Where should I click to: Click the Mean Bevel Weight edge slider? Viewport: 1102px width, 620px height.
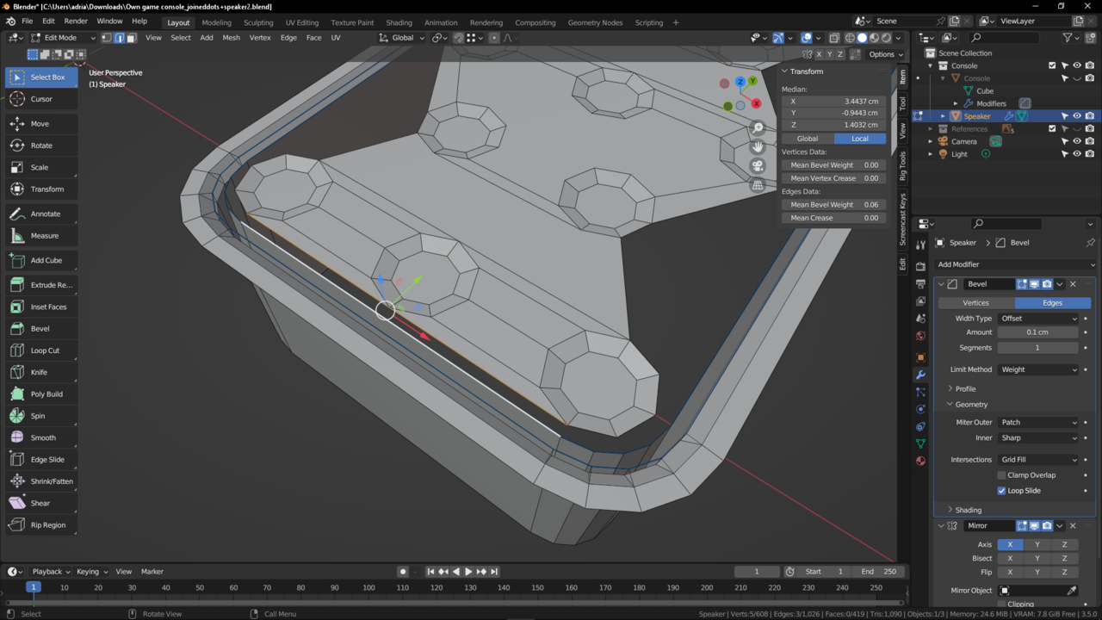tap(833, 205)
